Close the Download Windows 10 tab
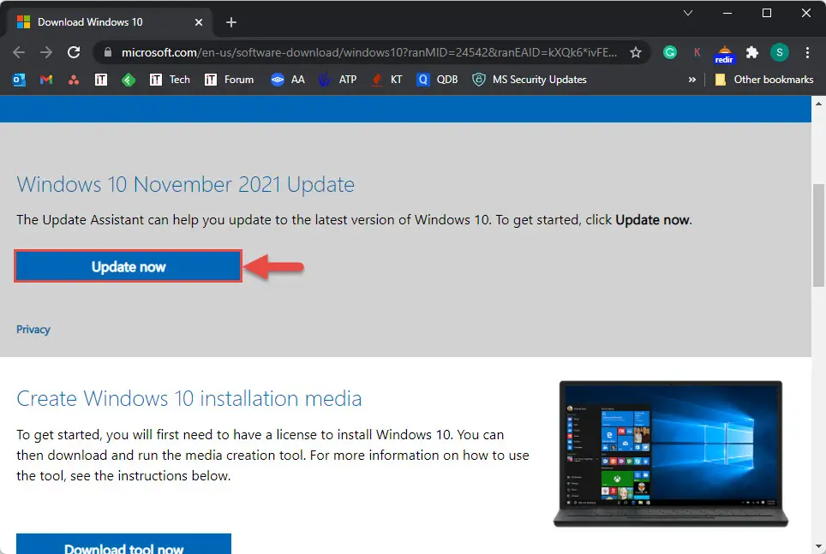The width and height of the screenshot is (826, 554). point(199,22)
